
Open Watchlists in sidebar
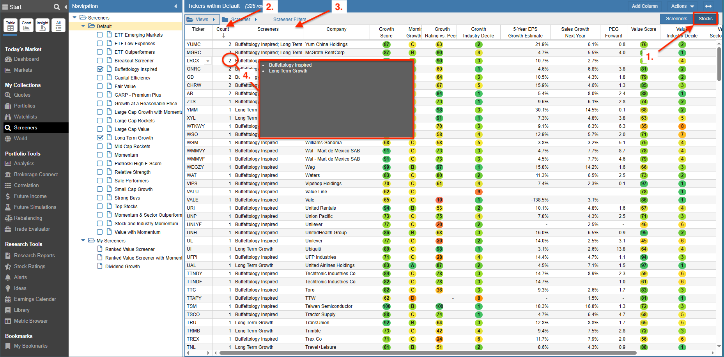click(x=25, y=117)
